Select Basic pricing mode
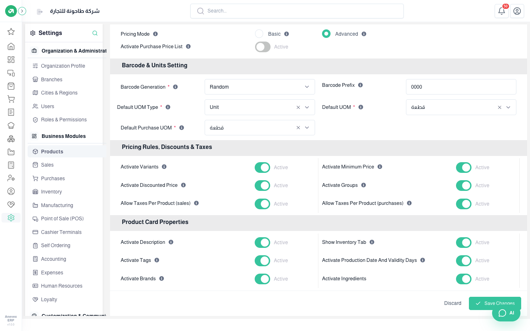 (x=259, y=34)
